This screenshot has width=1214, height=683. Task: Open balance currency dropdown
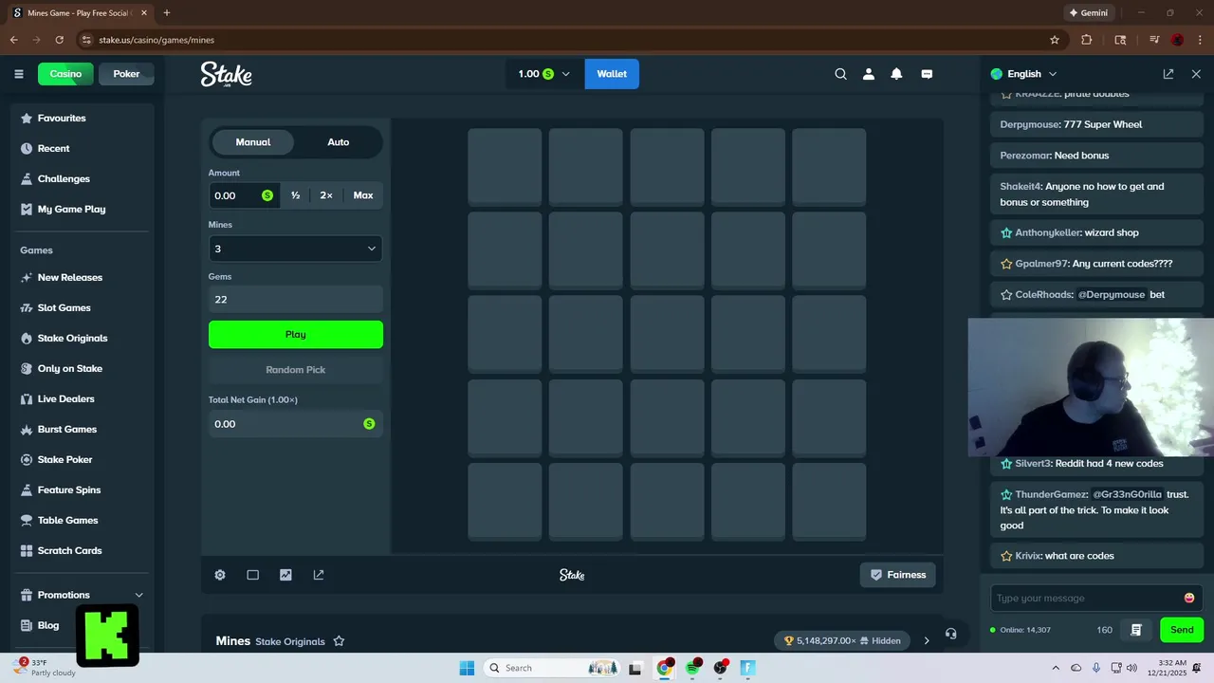click(544, 74)
